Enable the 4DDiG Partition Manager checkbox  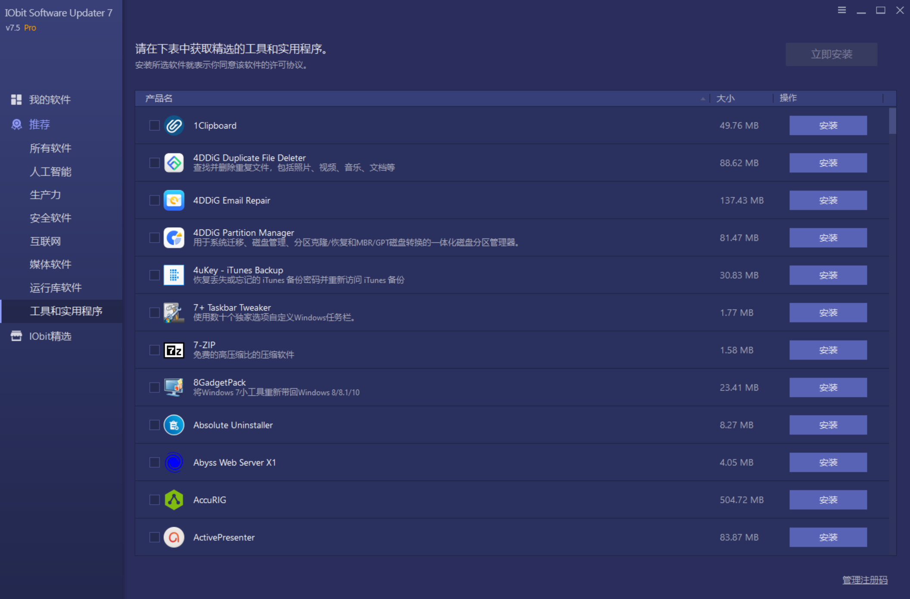154,238
